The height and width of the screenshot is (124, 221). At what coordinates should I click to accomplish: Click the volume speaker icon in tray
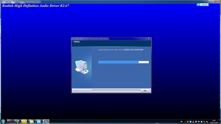(x=207, y=122)
